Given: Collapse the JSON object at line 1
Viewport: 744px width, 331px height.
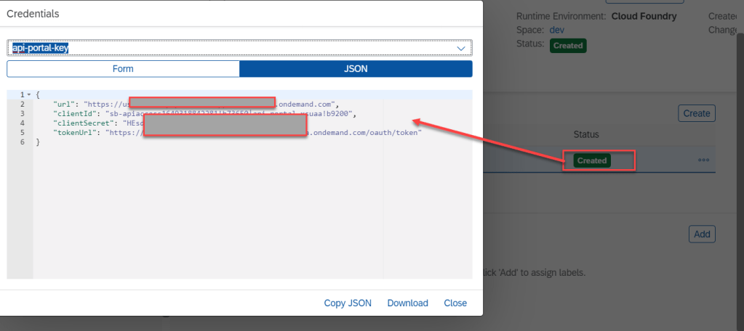Looking at the screenshot, I should click(29, 95).
